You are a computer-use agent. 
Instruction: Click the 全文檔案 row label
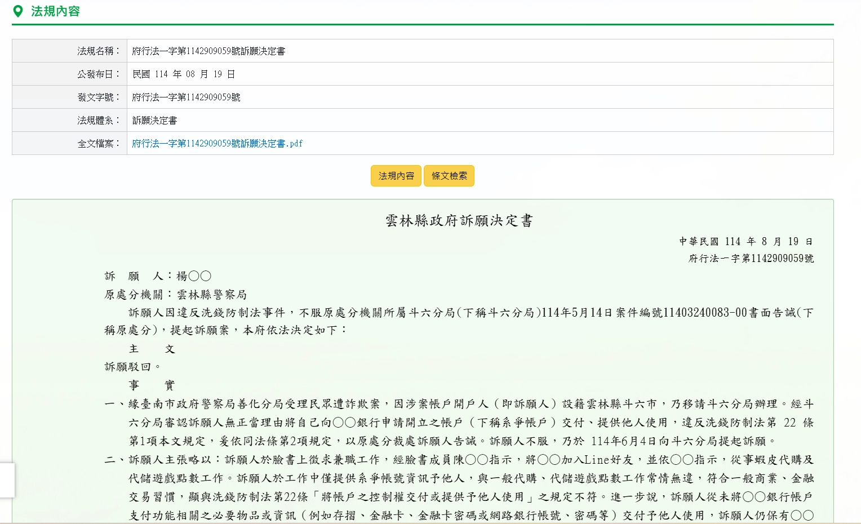(x=97, y=143)
